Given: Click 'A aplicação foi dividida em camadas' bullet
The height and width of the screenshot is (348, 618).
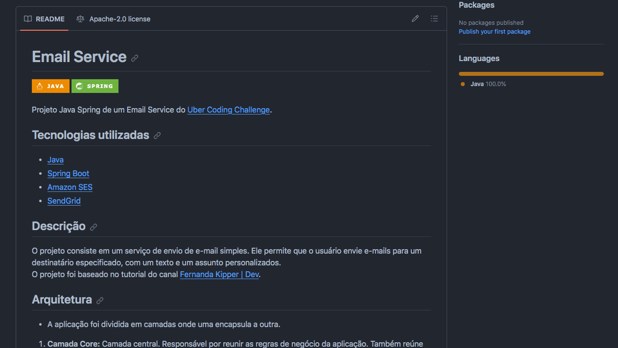Looking at the screenshot, I should (x=164, y=325).
